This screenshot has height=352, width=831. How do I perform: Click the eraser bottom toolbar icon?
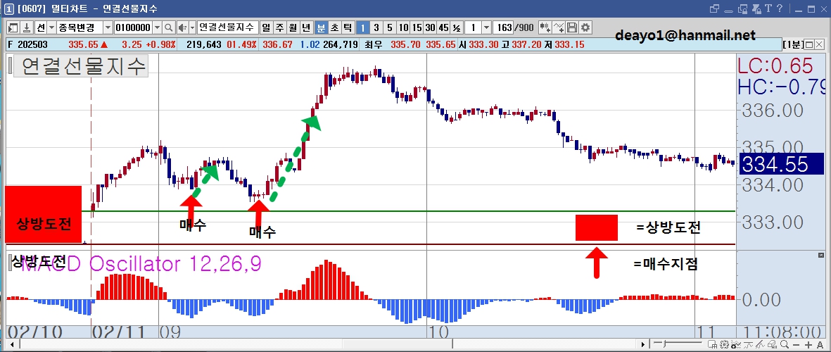pyautogui.click(x=772, y=344)
